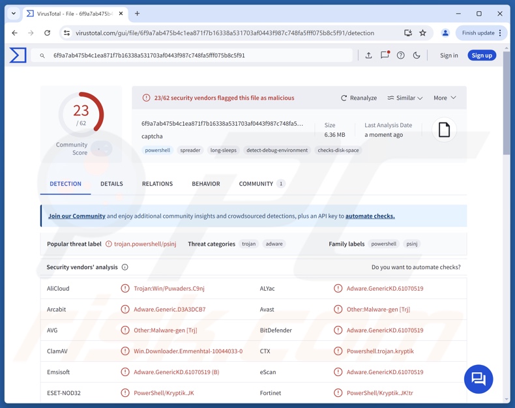
Task: Click the Community Score toggle indicator
Action: (x=102, y=149)
